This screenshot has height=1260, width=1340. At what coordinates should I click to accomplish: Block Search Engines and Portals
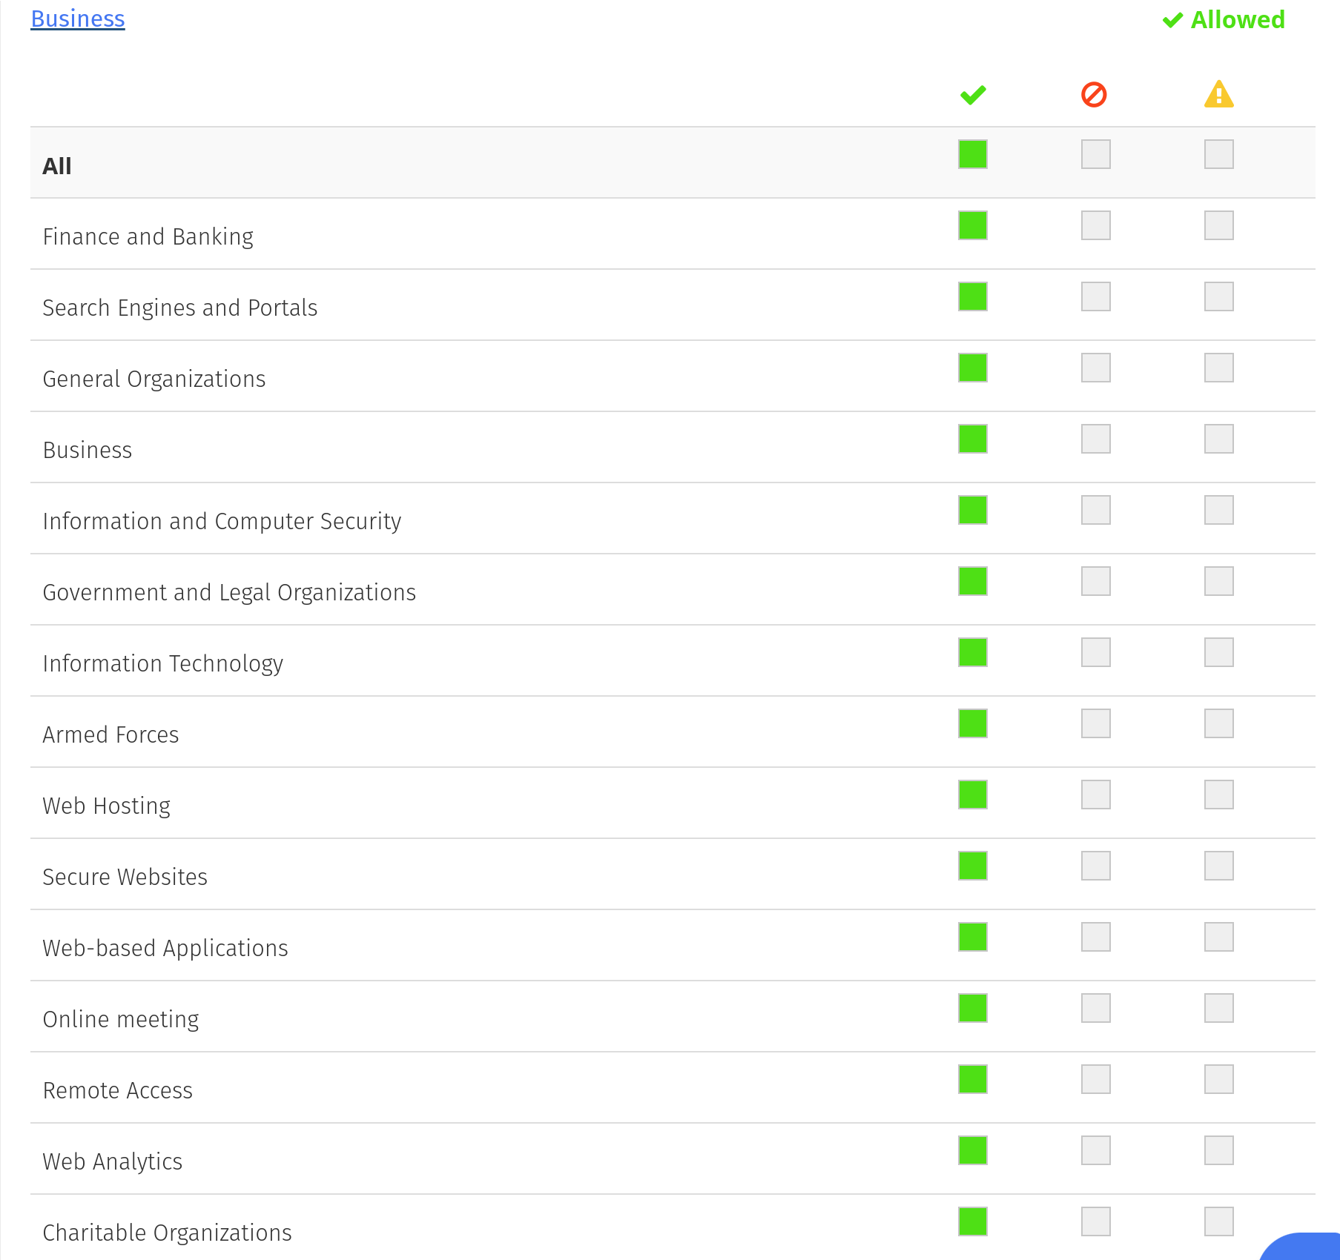pos(1096,296)
